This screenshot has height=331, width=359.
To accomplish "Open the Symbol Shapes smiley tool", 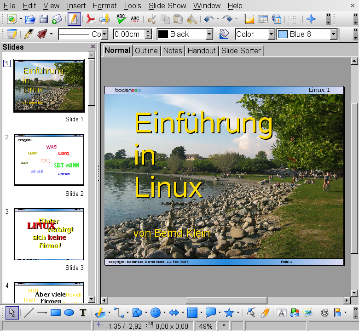I will tap(156, 313).
